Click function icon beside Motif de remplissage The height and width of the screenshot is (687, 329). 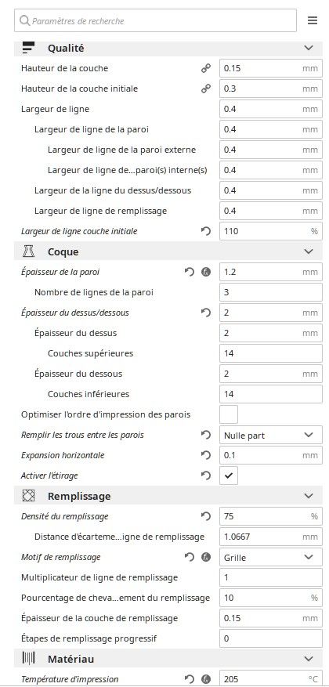click(206, 557)
